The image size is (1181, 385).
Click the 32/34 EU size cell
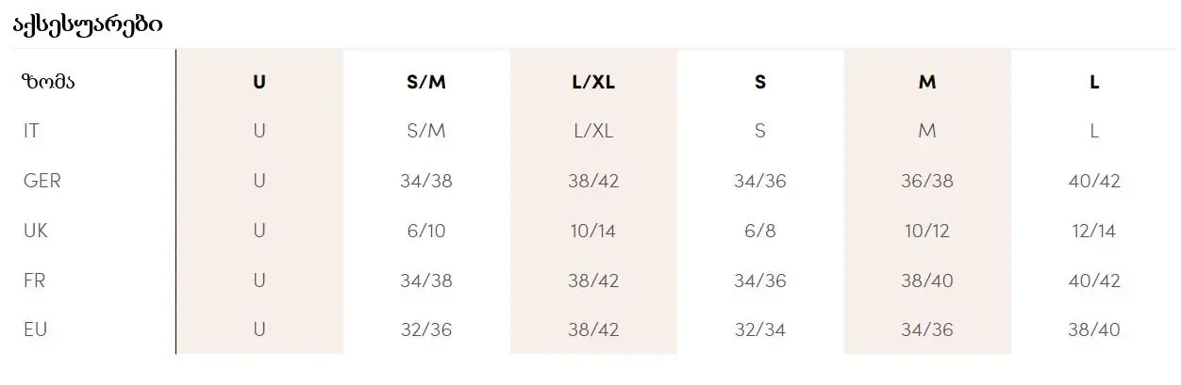point(760,329)
